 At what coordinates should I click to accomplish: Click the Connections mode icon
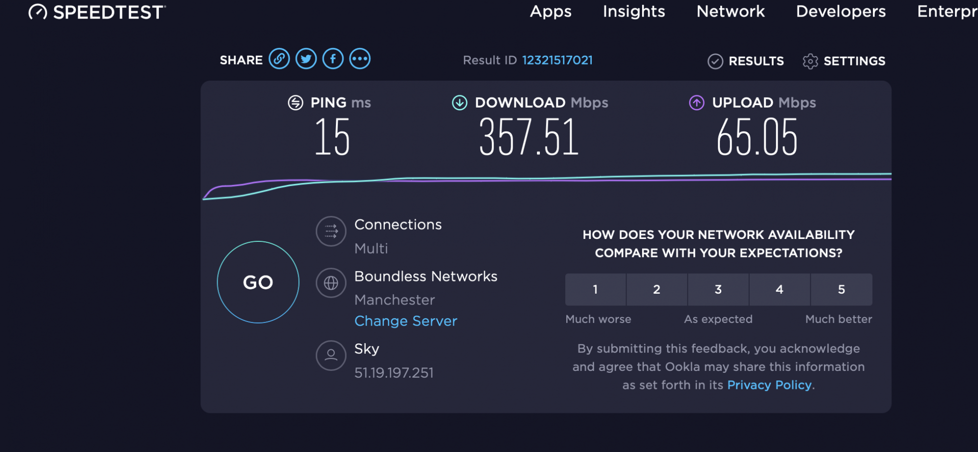click(x=331, y=231)
